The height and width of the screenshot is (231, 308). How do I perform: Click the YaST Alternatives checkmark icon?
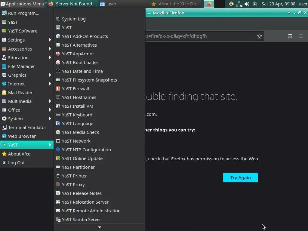tap(58, 45)
